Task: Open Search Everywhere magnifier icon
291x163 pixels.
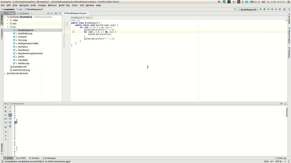Action: [x=289, y=9]
